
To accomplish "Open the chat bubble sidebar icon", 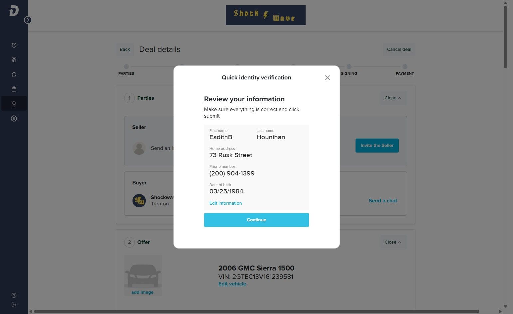I will [14, 74].
